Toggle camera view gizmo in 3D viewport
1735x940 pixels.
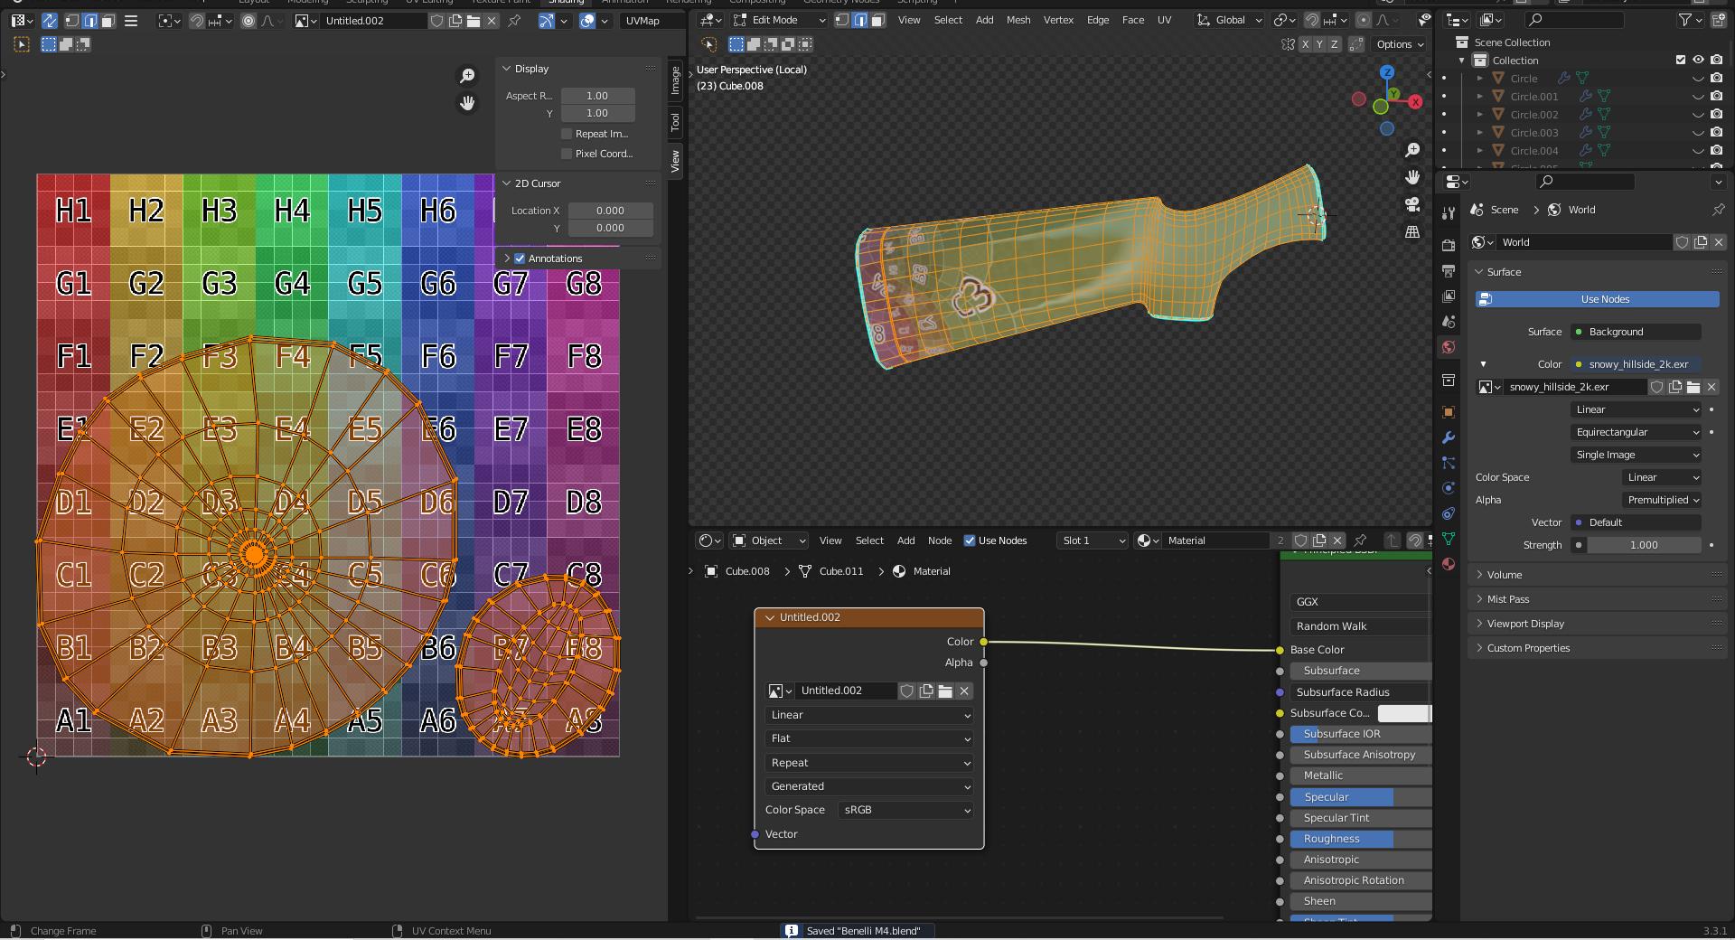pyautogui.click(x=1412, y=204)
